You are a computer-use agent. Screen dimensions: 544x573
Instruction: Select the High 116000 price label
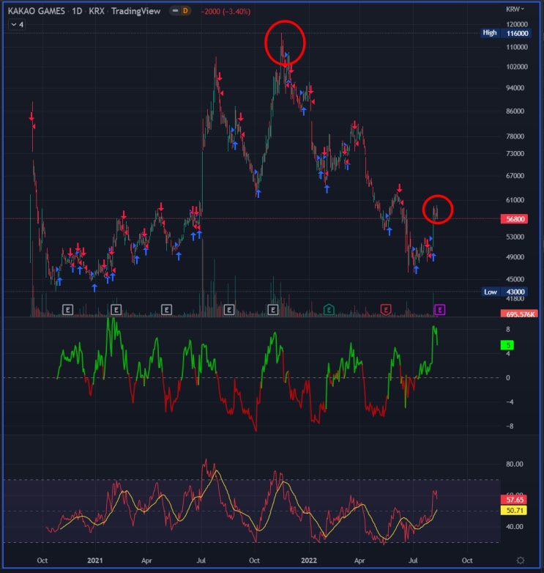tap(506, 33)
